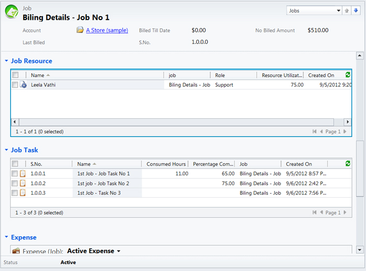Click task icon for S.No. 1.0.0.1
The image size is (366, 271).
point(23,174)
